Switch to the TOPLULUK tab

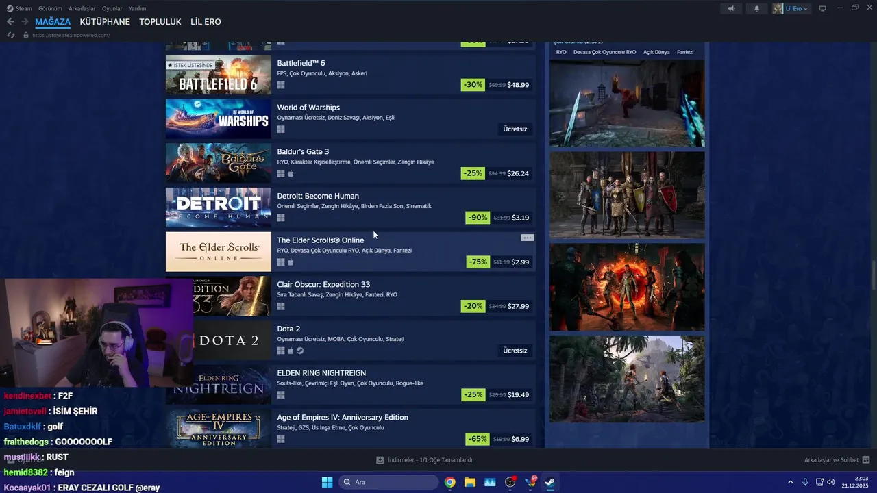(x=160, y=22)
